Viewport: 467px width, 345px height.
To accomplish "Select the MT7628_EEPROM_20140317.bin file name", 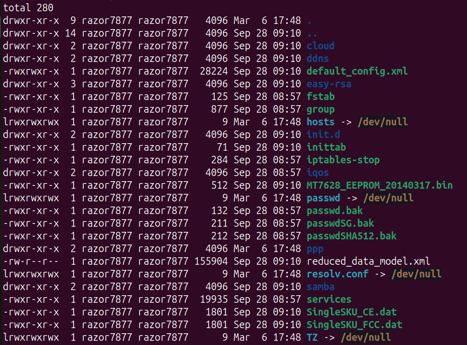I will [379, 185].
